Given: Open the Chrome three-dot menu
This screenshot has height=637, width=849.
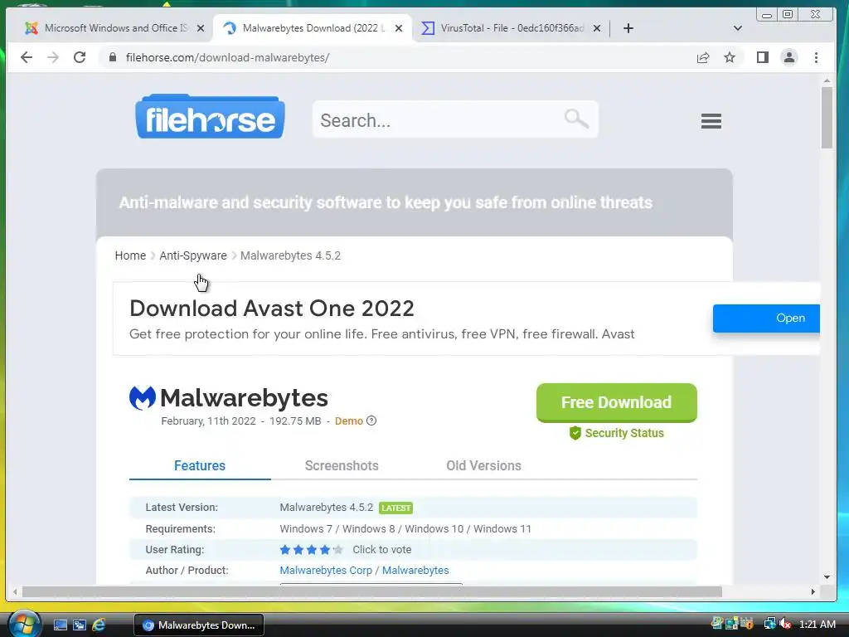Looking at the screenshot, I should coord(816,57).
